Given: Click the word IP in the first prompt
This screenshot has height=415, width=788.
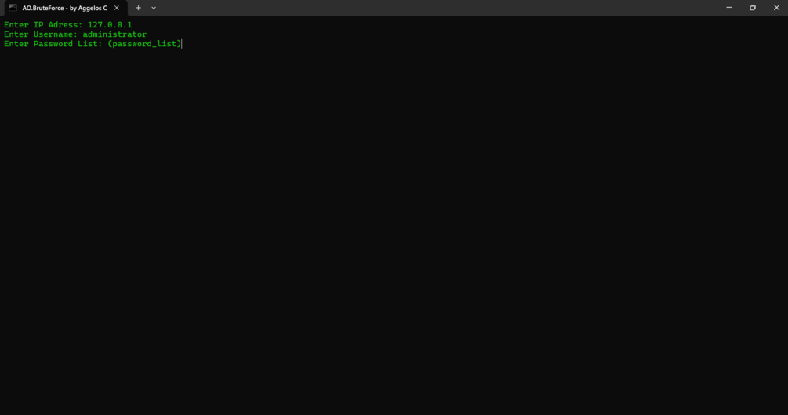Looking at the screenshot, I should 38,24.
